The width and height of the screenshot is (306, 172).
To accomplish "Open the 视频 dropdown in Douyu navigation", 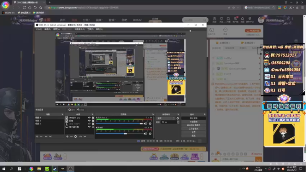I will (99, 20).
